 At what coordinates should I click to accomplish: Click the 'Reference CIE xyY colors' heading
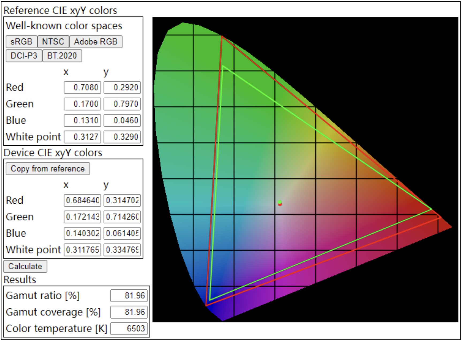(x=60, y=11)
